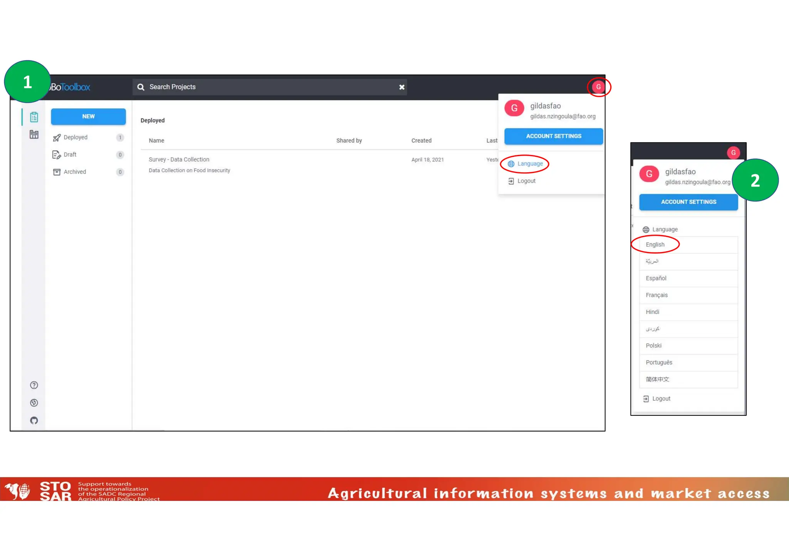
Task: Click the help question mark icon
Action: point(34,385)
